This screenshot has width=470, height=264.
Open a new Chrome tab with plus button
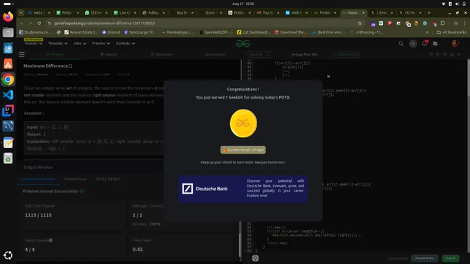point(429,12)
